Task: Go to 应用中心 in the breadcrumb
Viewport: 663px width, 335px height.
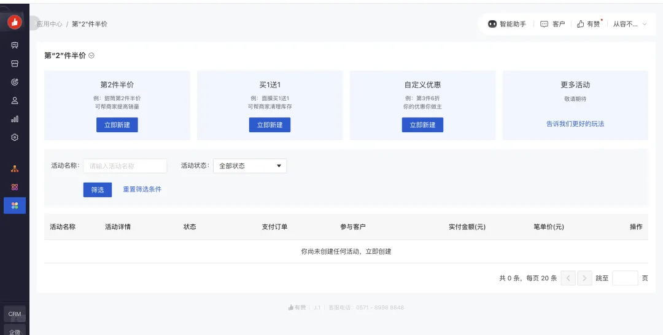Action: tap(50, 24)
